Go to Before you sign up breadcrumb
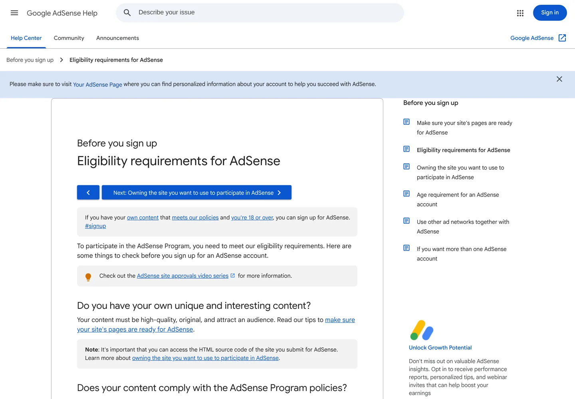Viewport: 575px width, 399px height. tap(30, 60)
